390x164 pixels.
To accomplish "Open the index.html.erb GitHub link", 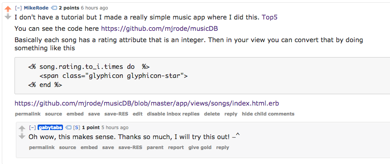I will [x=147, y=103].
